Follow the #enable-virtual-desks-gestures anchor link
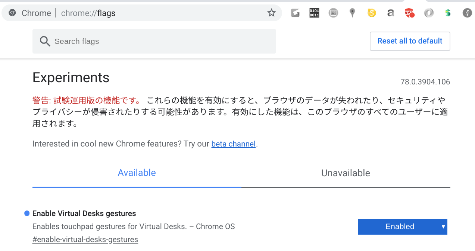Image resolution: width=475 pixels, height=251 pixels. pos(85,240)
